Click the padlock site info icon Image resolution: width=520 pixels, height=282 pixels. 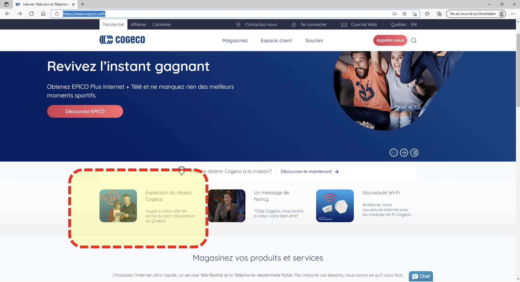[x=57, y=14]
